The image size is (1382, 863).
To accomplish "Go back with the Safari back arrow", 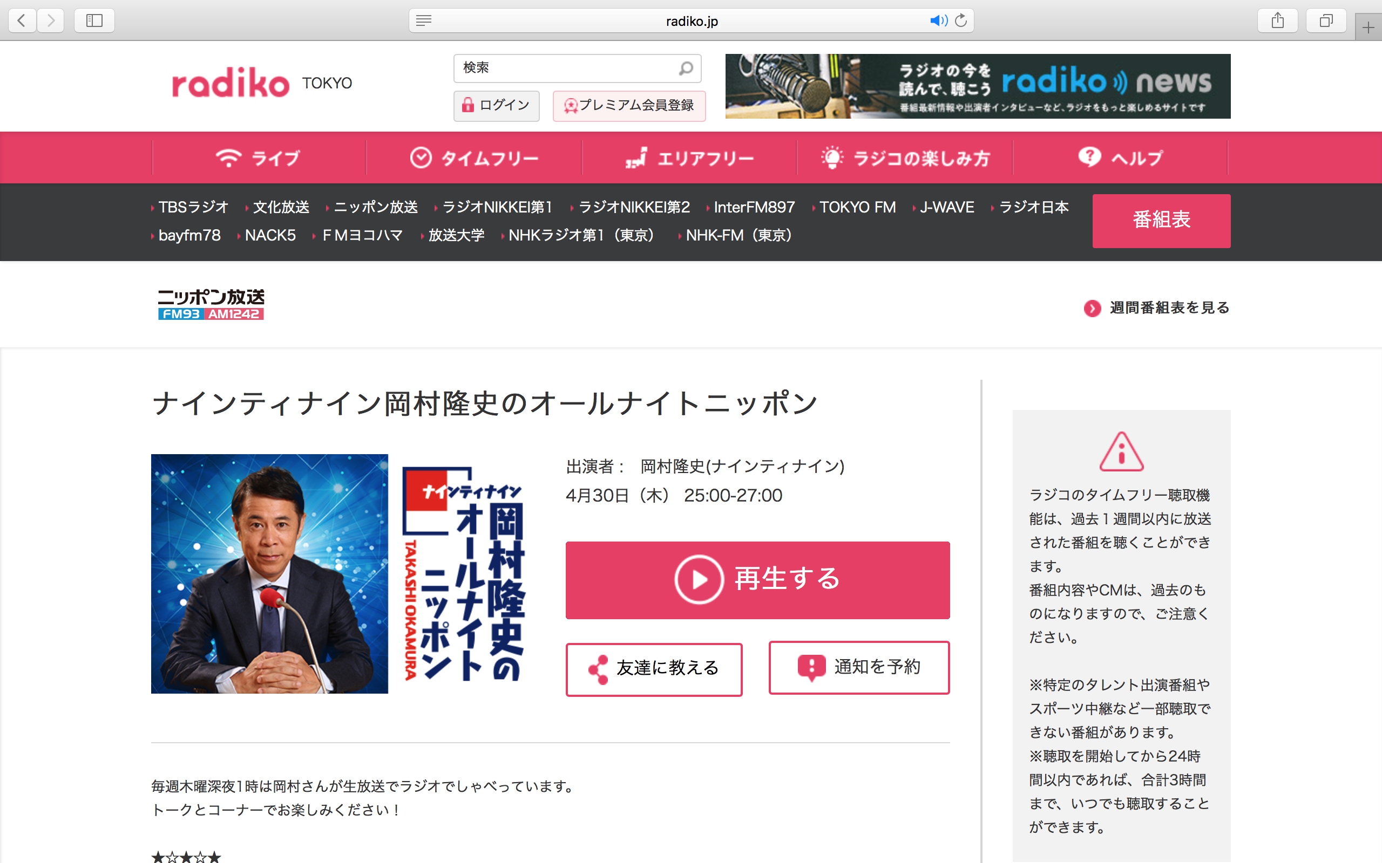I will (22, 20).
